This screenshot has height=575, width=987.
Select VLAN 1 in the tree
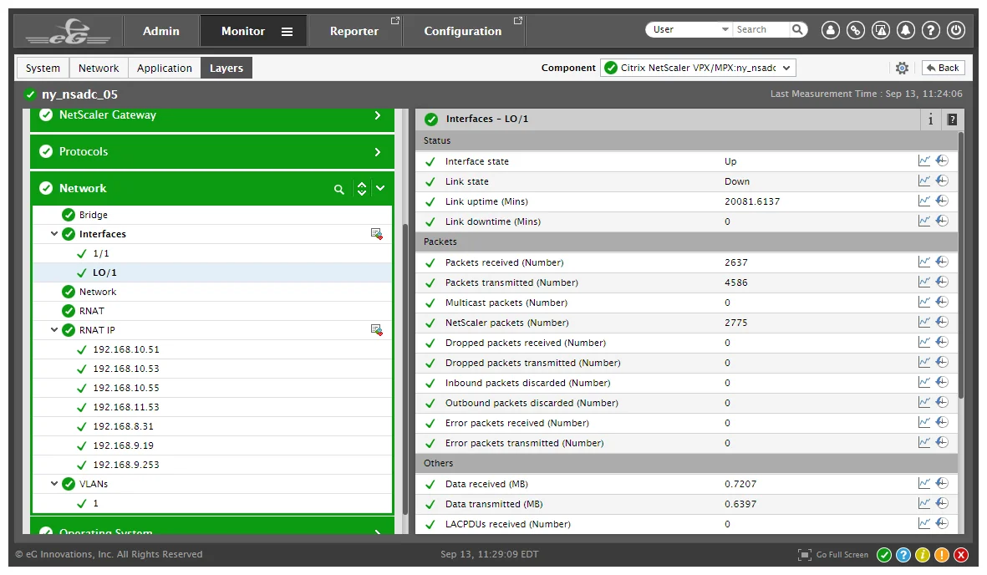coord(95,503)
